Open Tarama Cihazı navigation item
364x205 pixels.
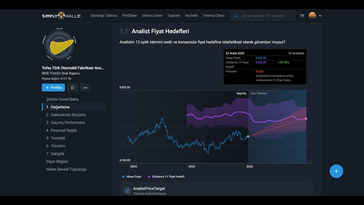214,16
